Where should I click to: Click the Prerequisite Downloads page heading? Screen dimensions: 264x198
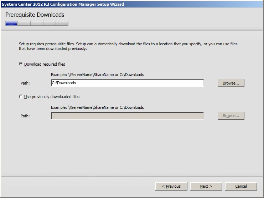(35, 15)
